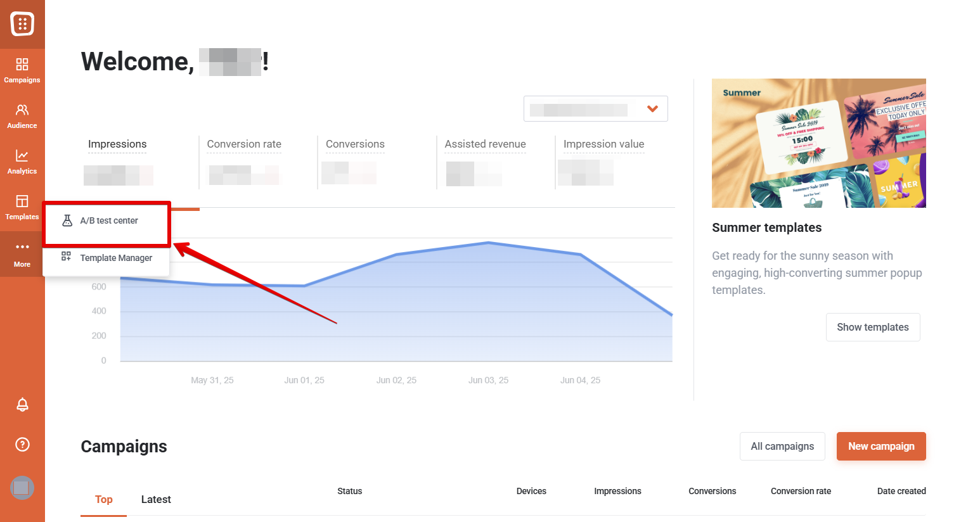Click the More three-dots sidebar icon
Image resolution: width=961 pixels, height=522 pixels.
point(22,253)
